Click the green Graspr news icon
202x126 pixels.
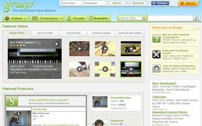pyautogui.click(x=156, y=39)
